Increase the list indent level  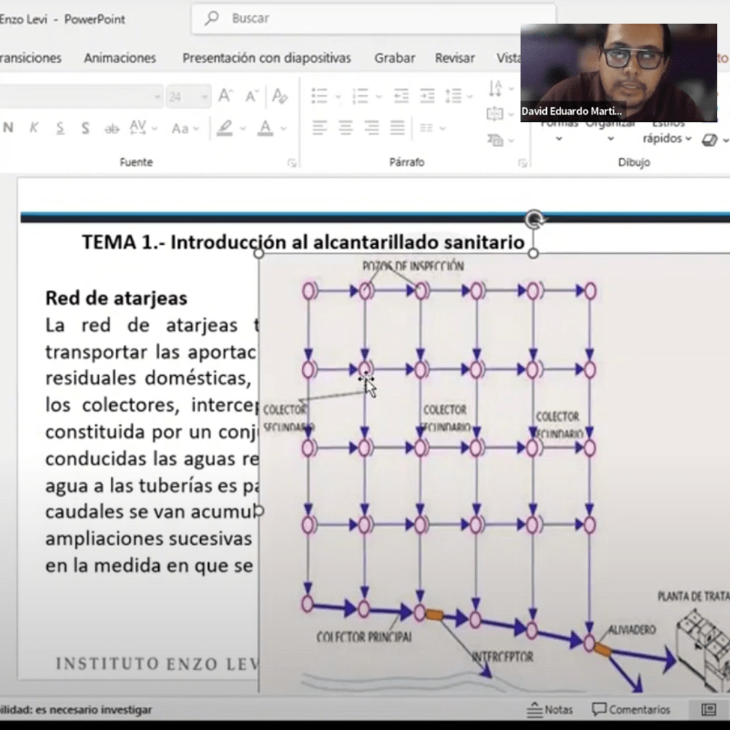[427, 96]
